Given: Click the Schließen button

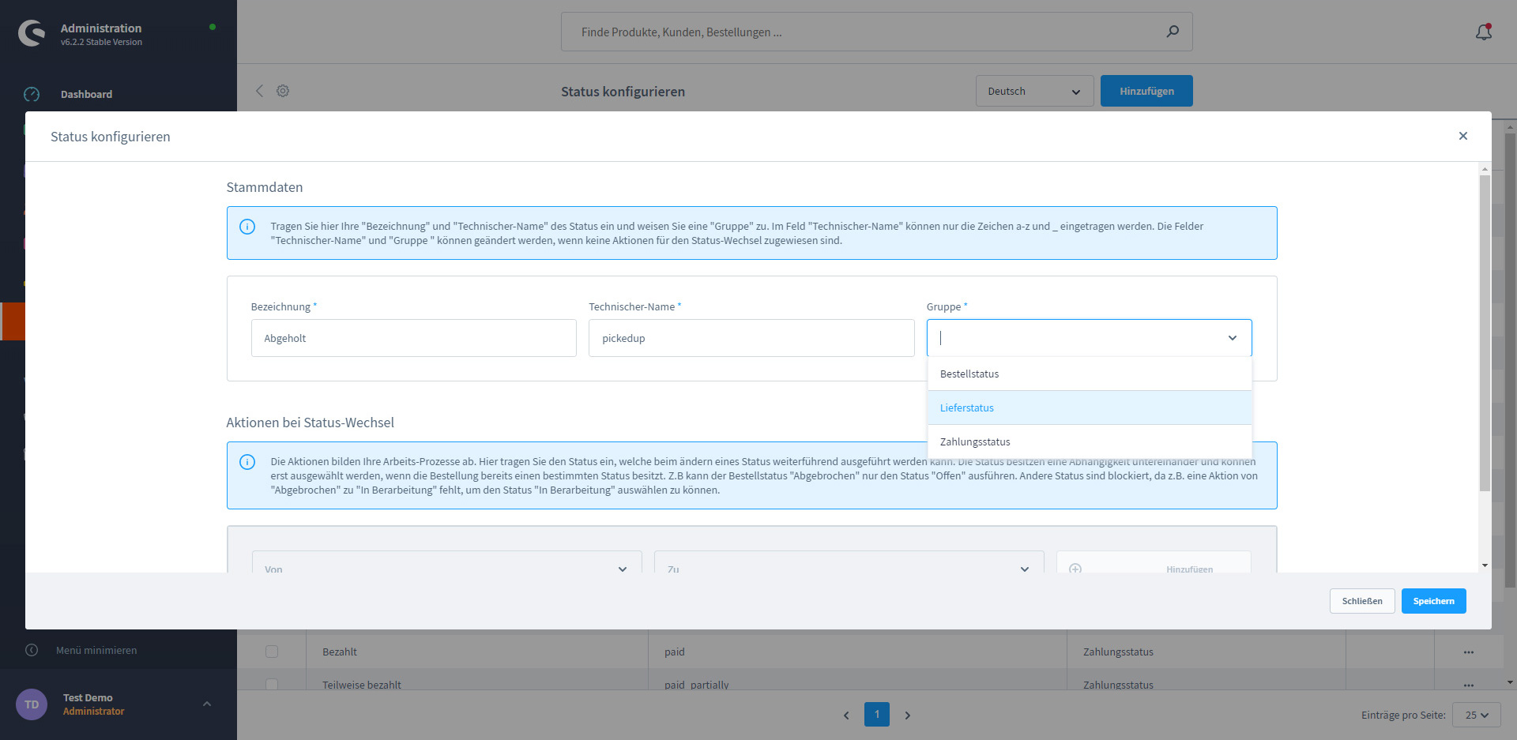Looking at the screenshot, I should 1361,601.
